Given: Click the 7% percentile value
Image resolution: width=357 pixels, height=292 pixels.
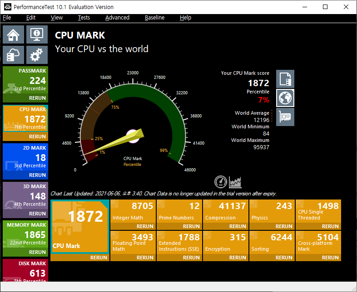Looking at the screenshot, I should tap(263, 100).
